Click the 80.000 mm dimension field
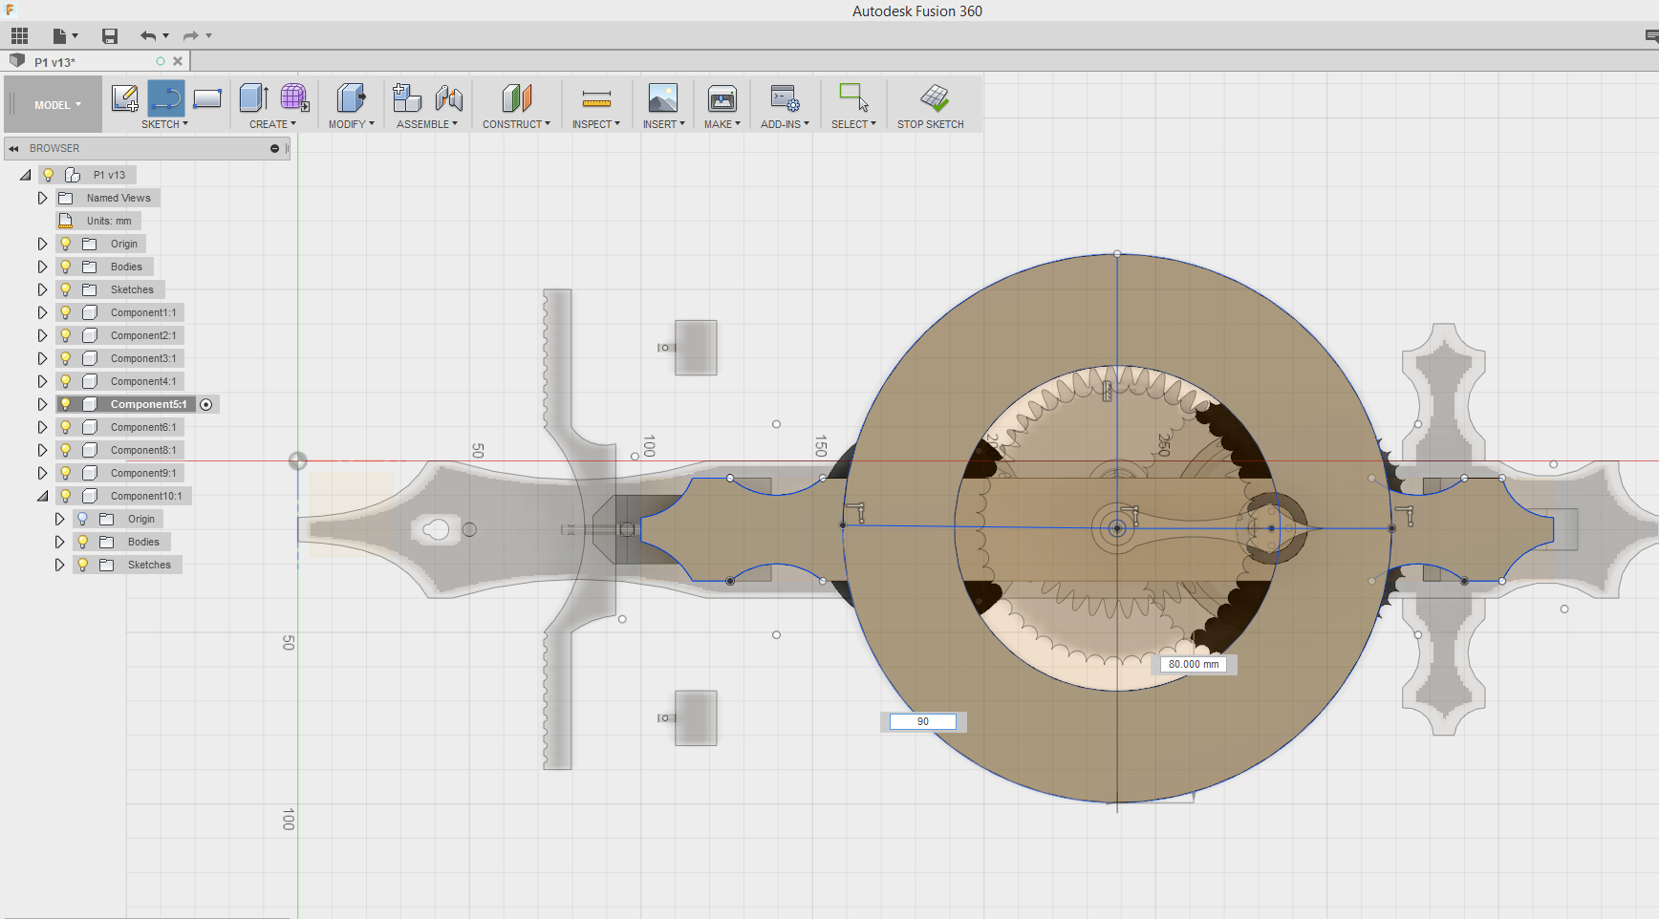The width and height of the screenshot is (1659, 919). [x=1194, y=664]
